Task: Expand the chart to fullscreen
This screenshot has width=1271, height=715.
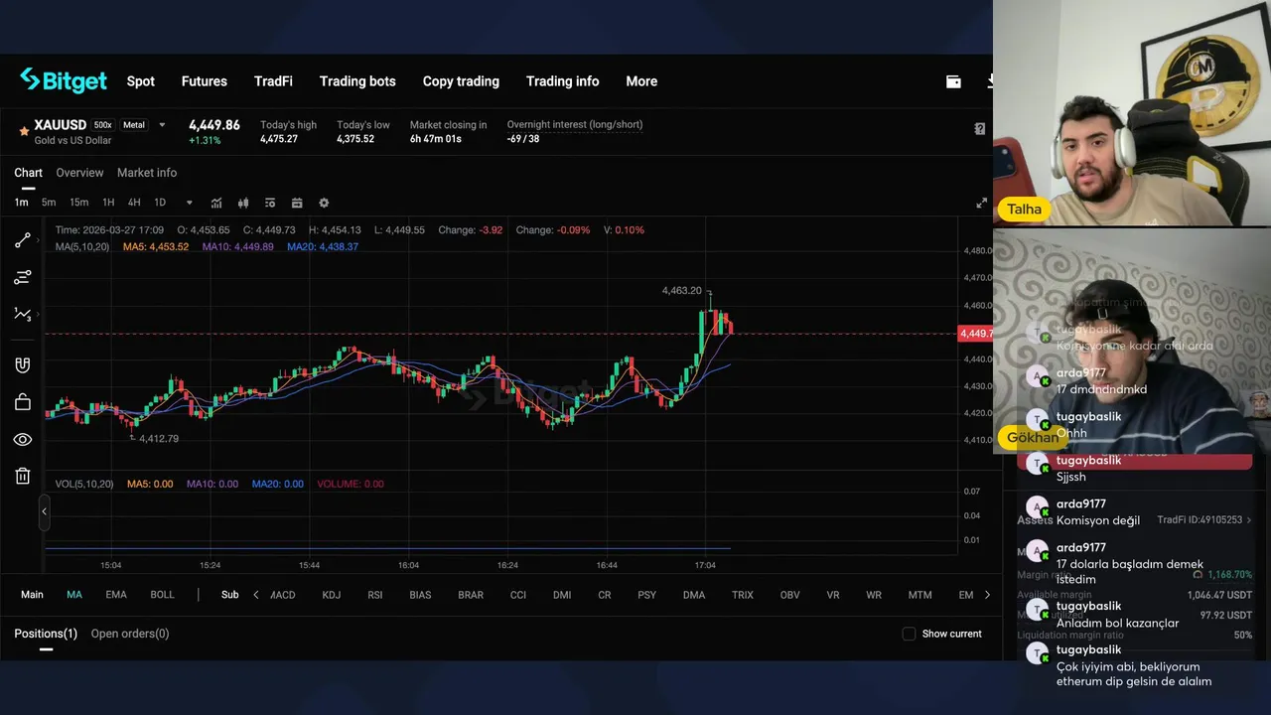Action: pyautogui.click(x=982, y=204)
